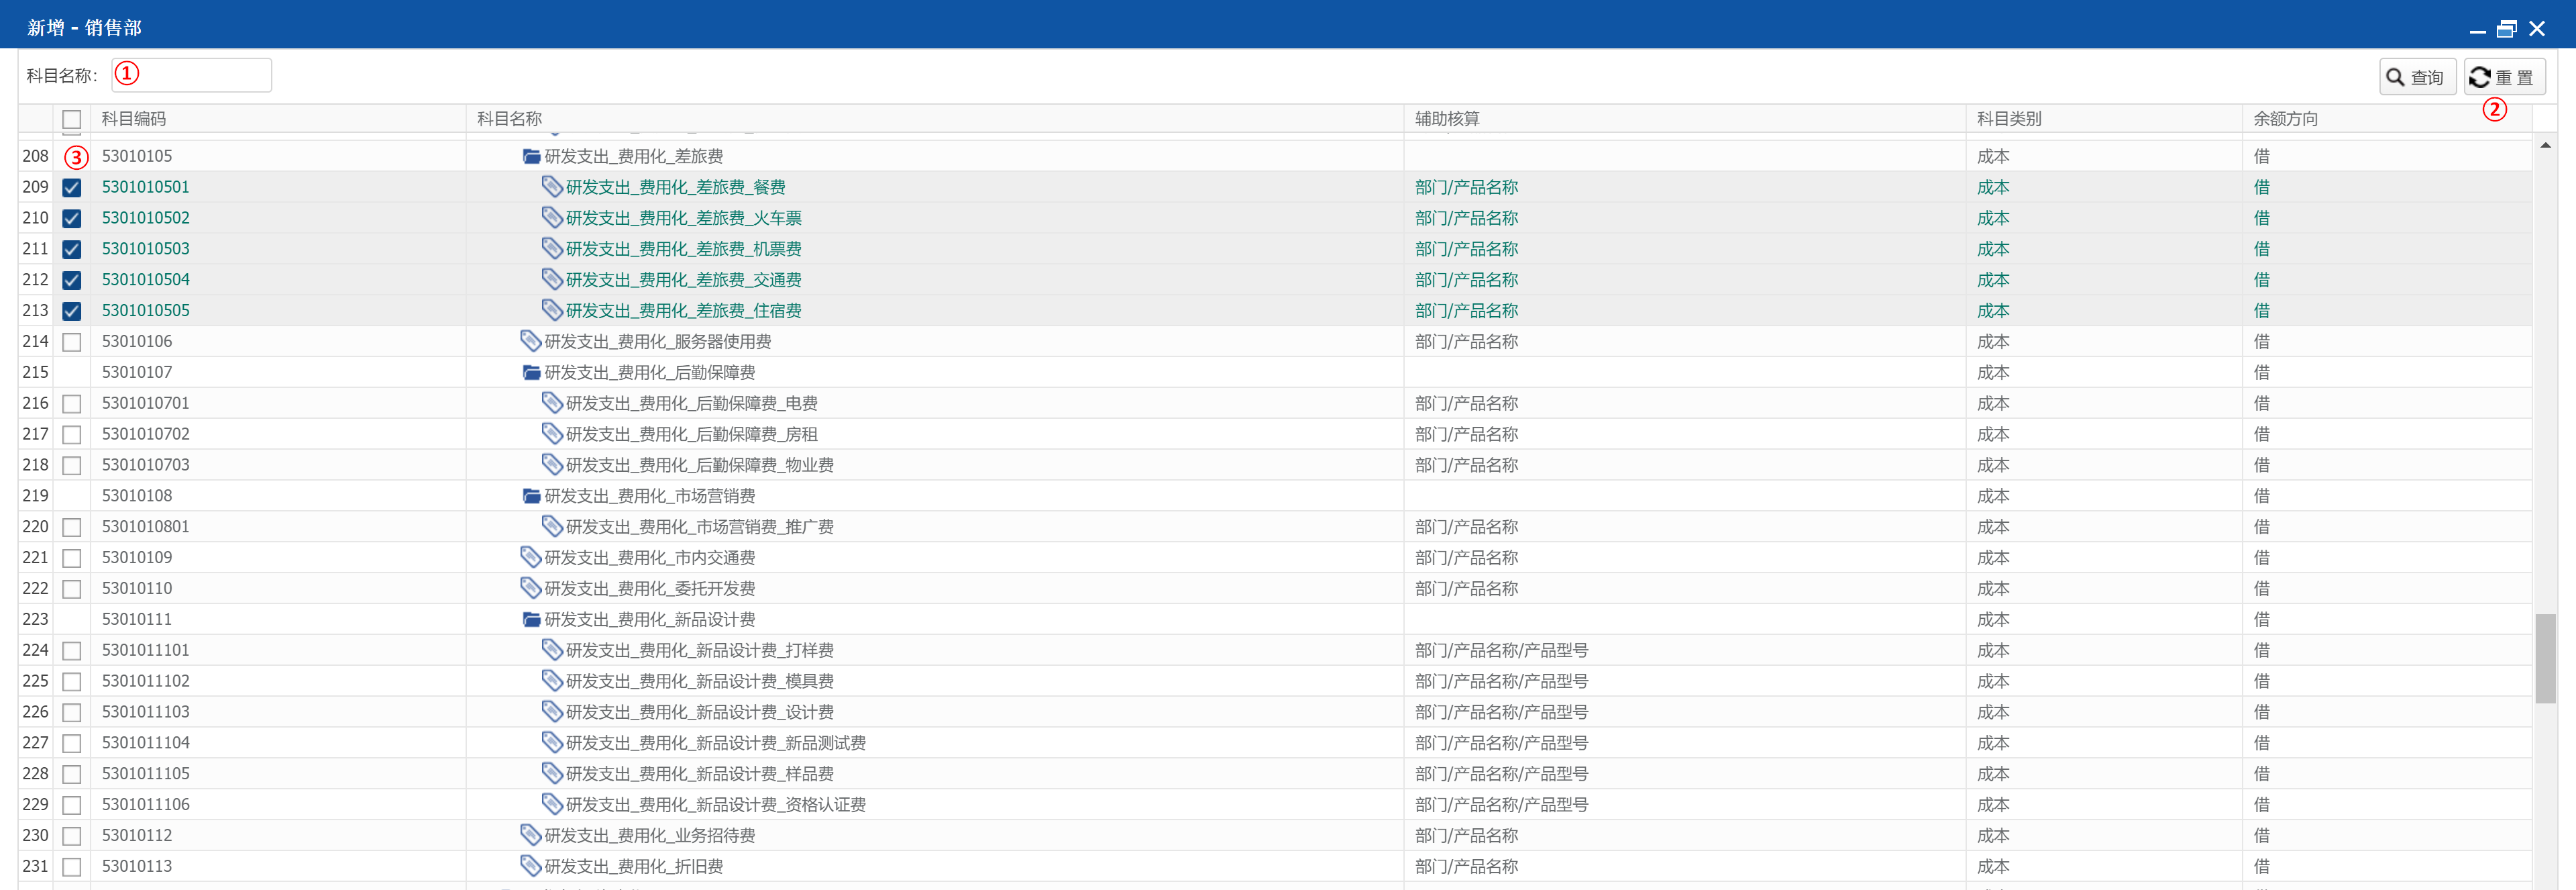
Task: Select the row with code 53010109
Action: tap(1275, 557)
